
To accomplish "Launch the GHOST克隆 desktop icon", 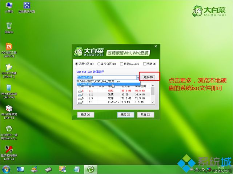I will [x=9, y=71].
